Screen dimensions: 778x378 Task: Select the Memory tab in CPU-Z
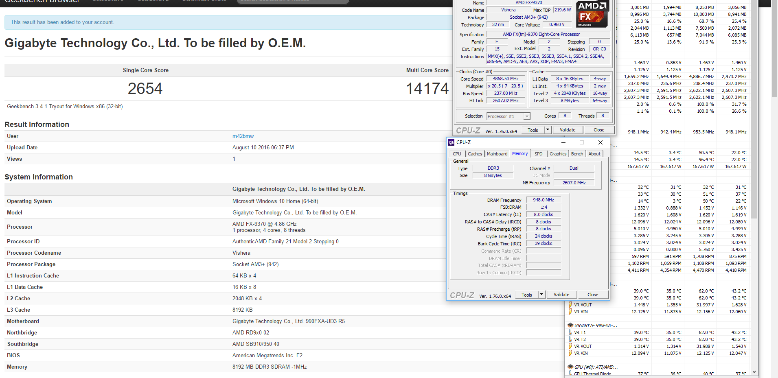coord(520,153)
